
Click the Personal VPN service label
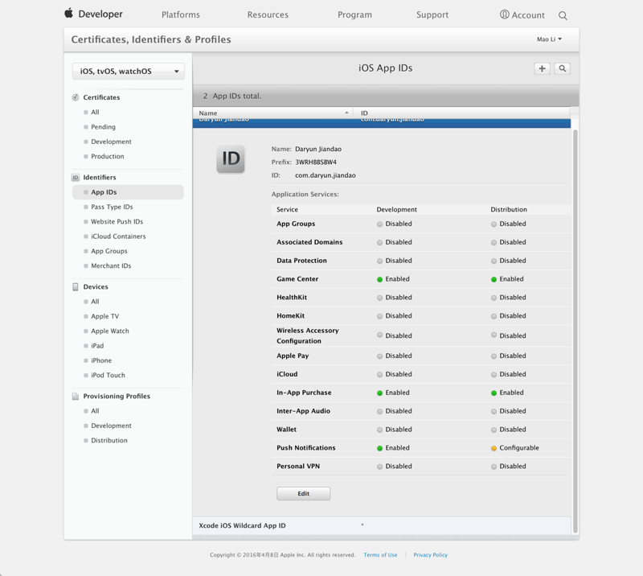(298, 467)
